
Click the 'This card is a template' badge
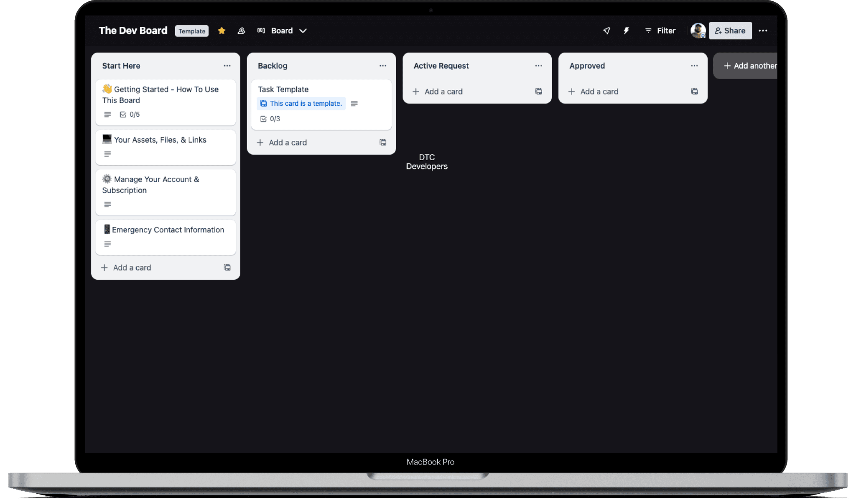[x=301, y=103]
